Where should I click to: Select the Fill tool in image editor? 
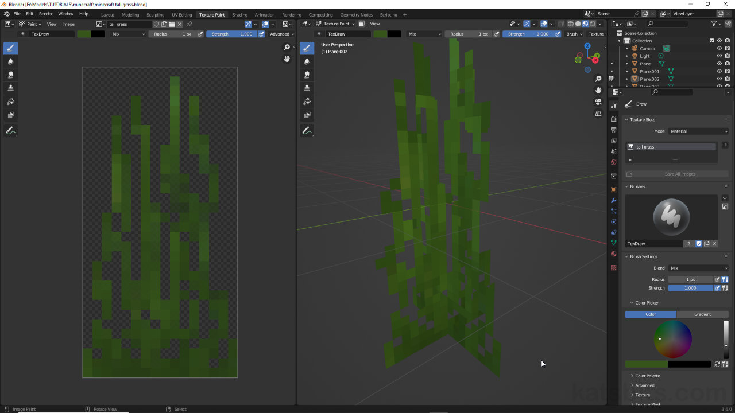[10, 101]
